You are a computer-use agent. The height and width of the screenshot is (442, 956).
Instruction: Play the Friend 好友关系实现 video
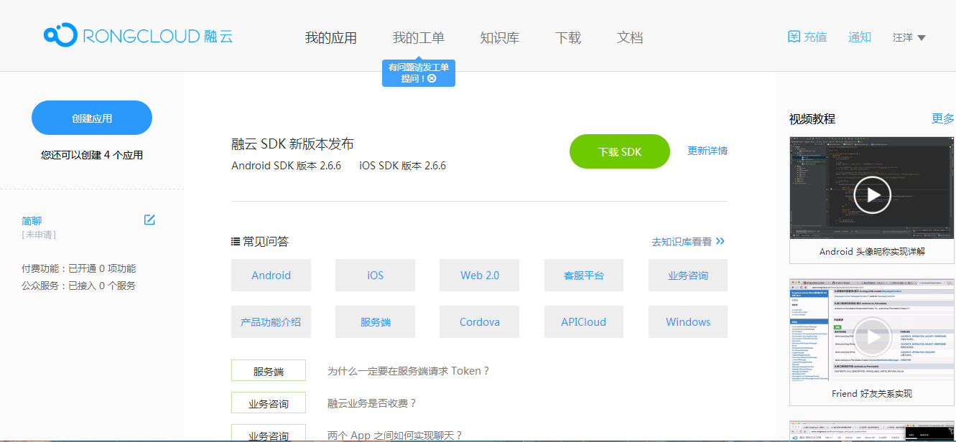click(x=872, y=337)
